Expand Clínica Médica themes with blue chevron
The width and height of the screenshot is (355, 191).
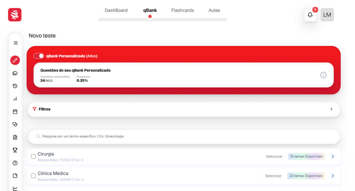[x=332, y=176]
